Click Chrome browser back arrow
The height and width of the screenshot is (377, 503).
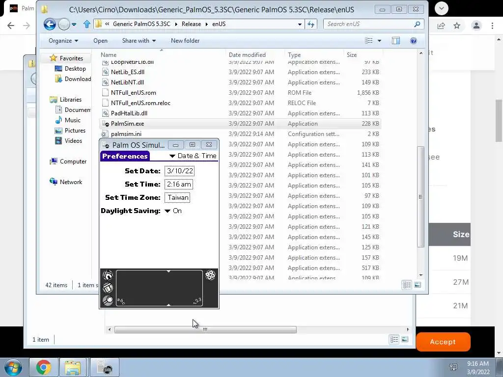11,26
